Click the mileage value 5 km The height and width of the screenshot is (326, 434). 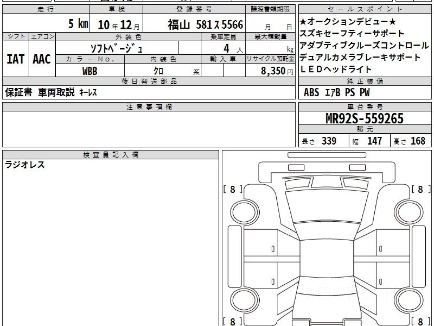click(78, 24)
